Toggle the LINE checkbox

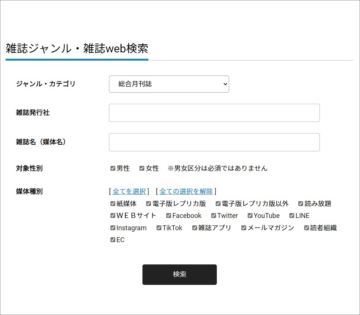pos(292,216)
